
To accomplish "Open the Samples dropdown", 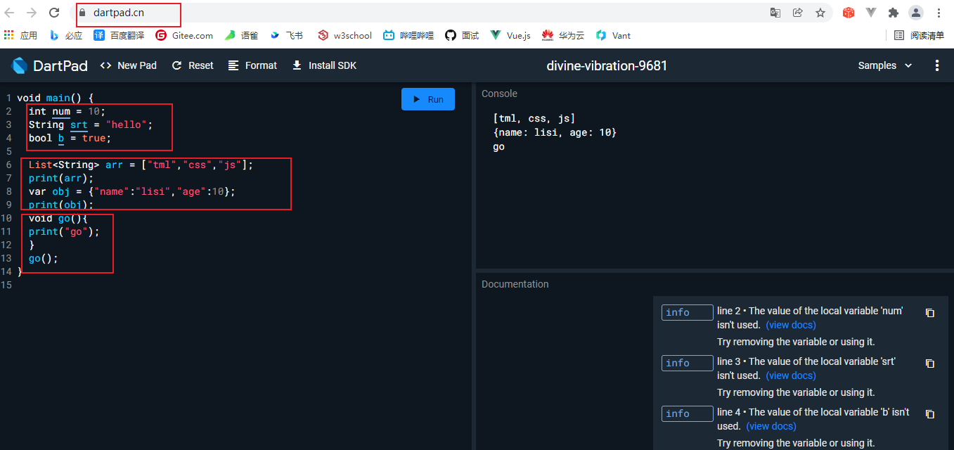I will [885, 65].
